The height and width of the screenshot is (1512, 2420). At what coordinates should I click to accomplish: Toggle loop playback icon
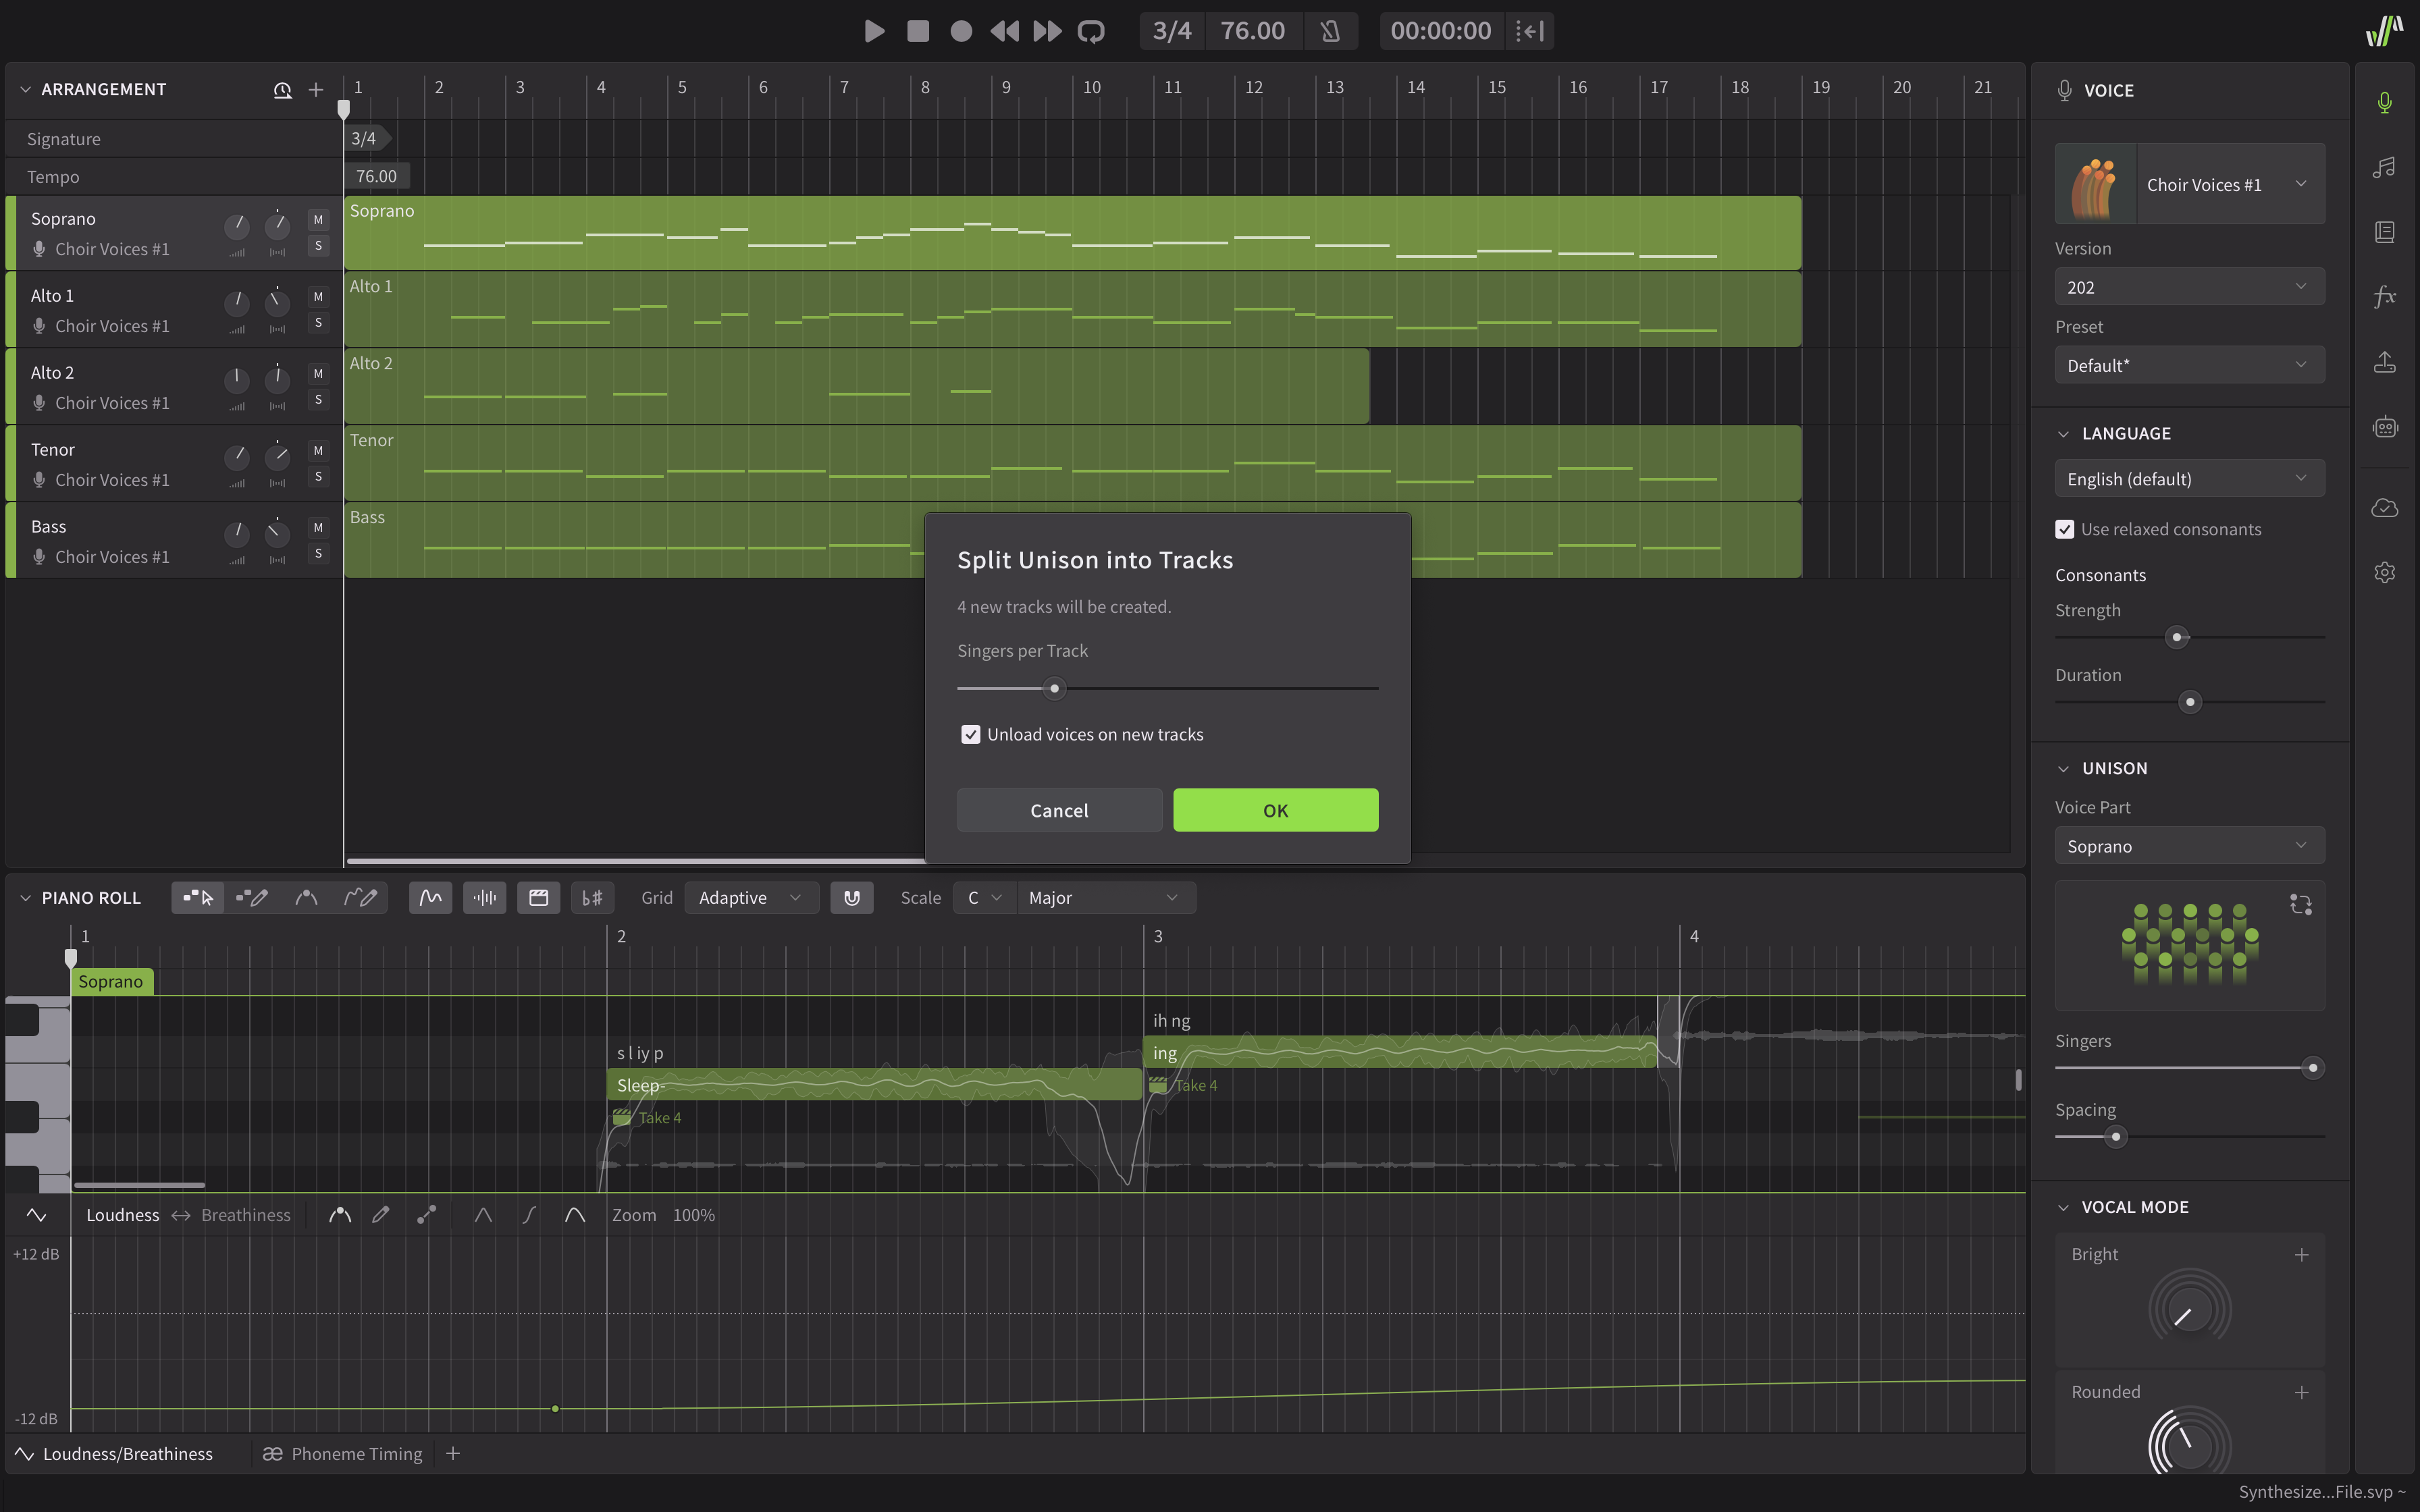tap(1091, 31)
